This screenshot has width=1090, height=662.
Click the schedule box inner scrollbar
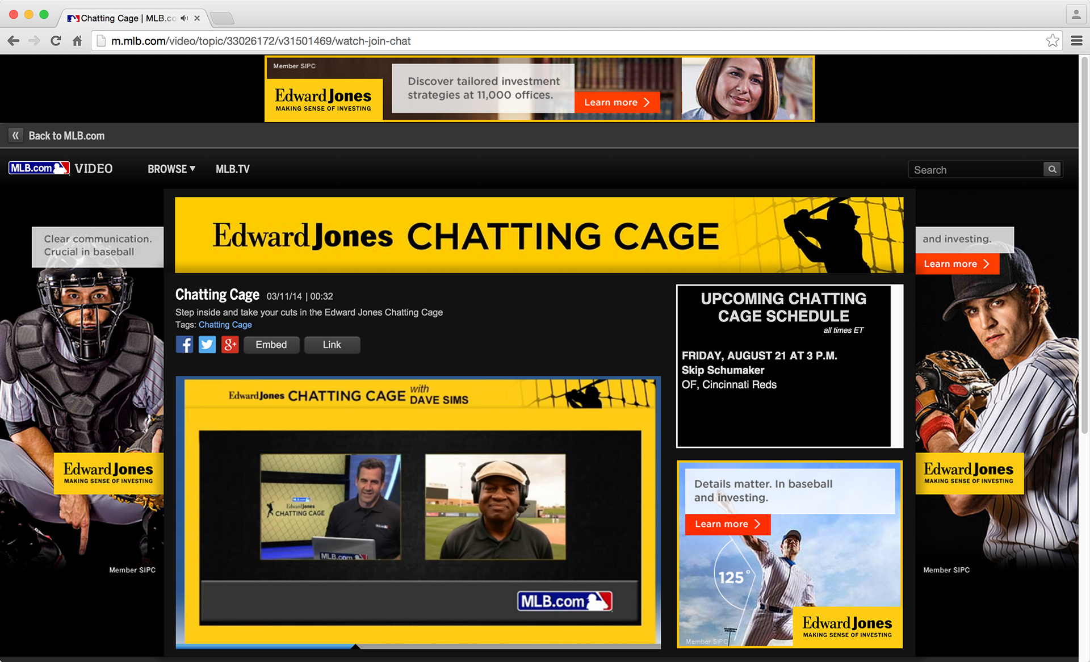click(x=897, y=366)
